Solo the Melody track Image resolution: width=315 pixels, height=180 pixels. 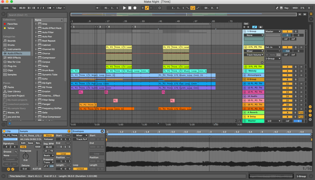tap(296, 71)
